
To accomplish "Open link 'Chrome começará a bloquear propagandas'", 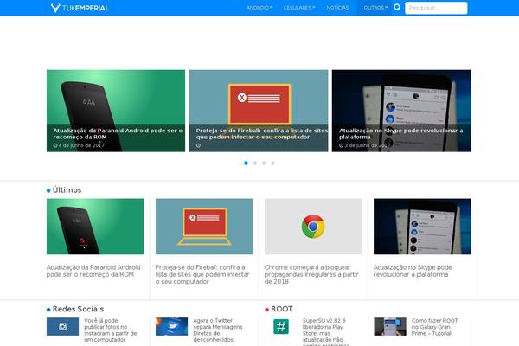I will click(x=311, y=274).
